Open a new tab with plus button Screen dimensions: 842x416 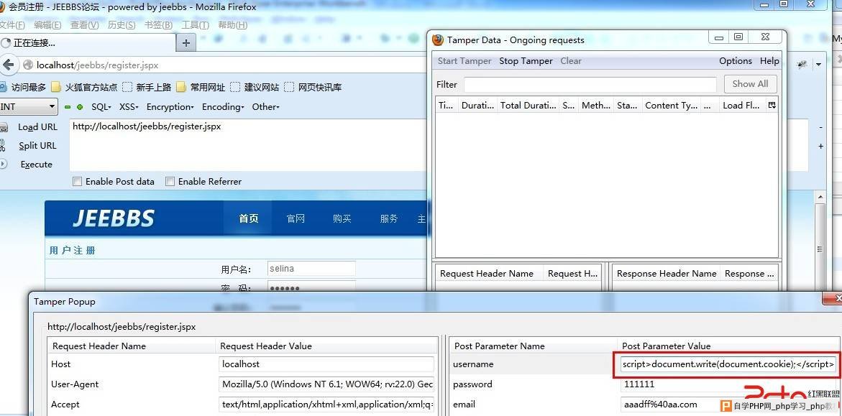click(186, 43)
